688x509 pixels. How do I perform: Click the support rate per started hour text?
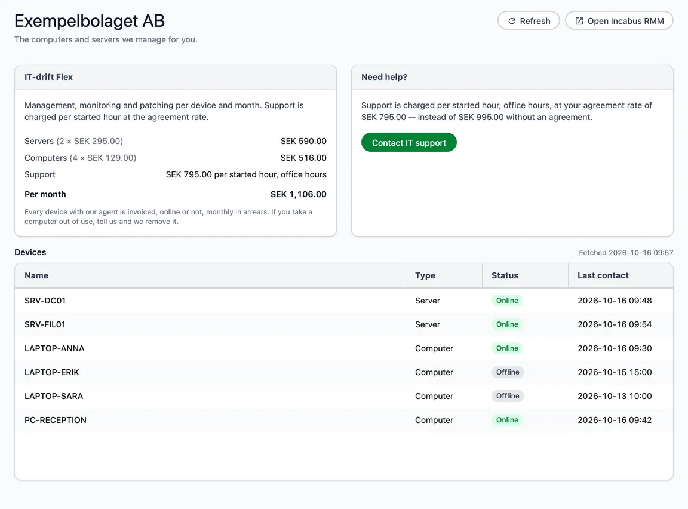(246, 174)
